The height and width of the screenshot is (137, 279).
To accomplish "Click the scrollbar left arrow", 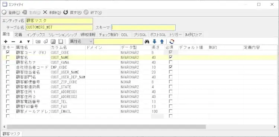I will tap(4, 127).
